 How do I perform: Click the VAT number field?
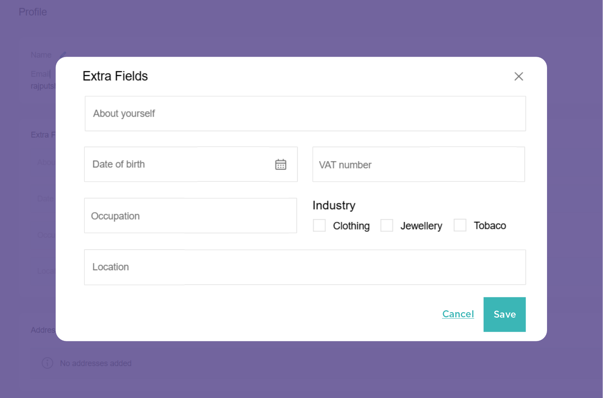(418, 164)
